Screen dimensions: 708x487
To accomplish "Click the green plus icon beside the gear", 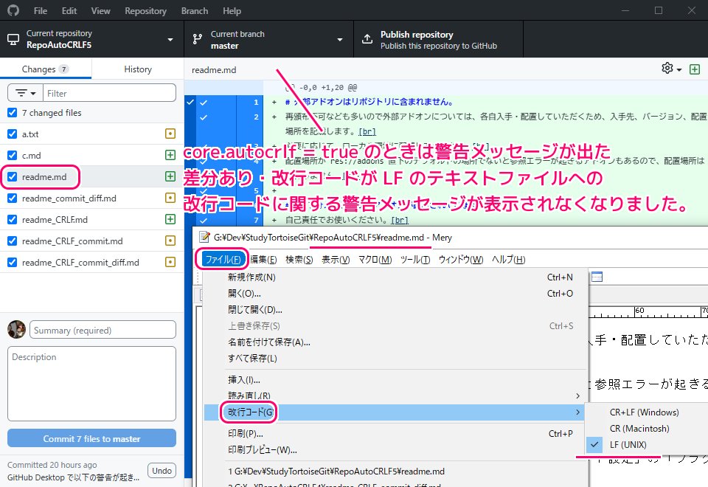I will [x=694, y=68].
